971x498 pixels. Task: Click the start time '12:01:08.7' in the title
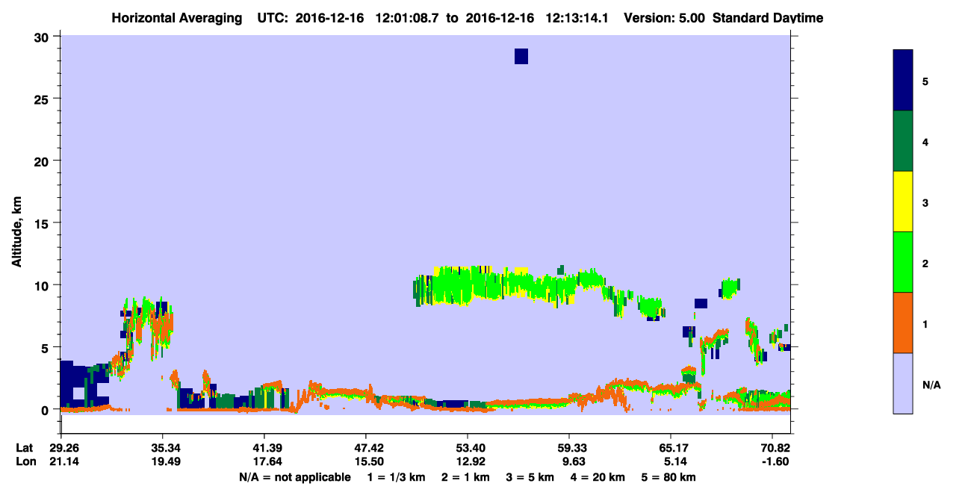409,18
